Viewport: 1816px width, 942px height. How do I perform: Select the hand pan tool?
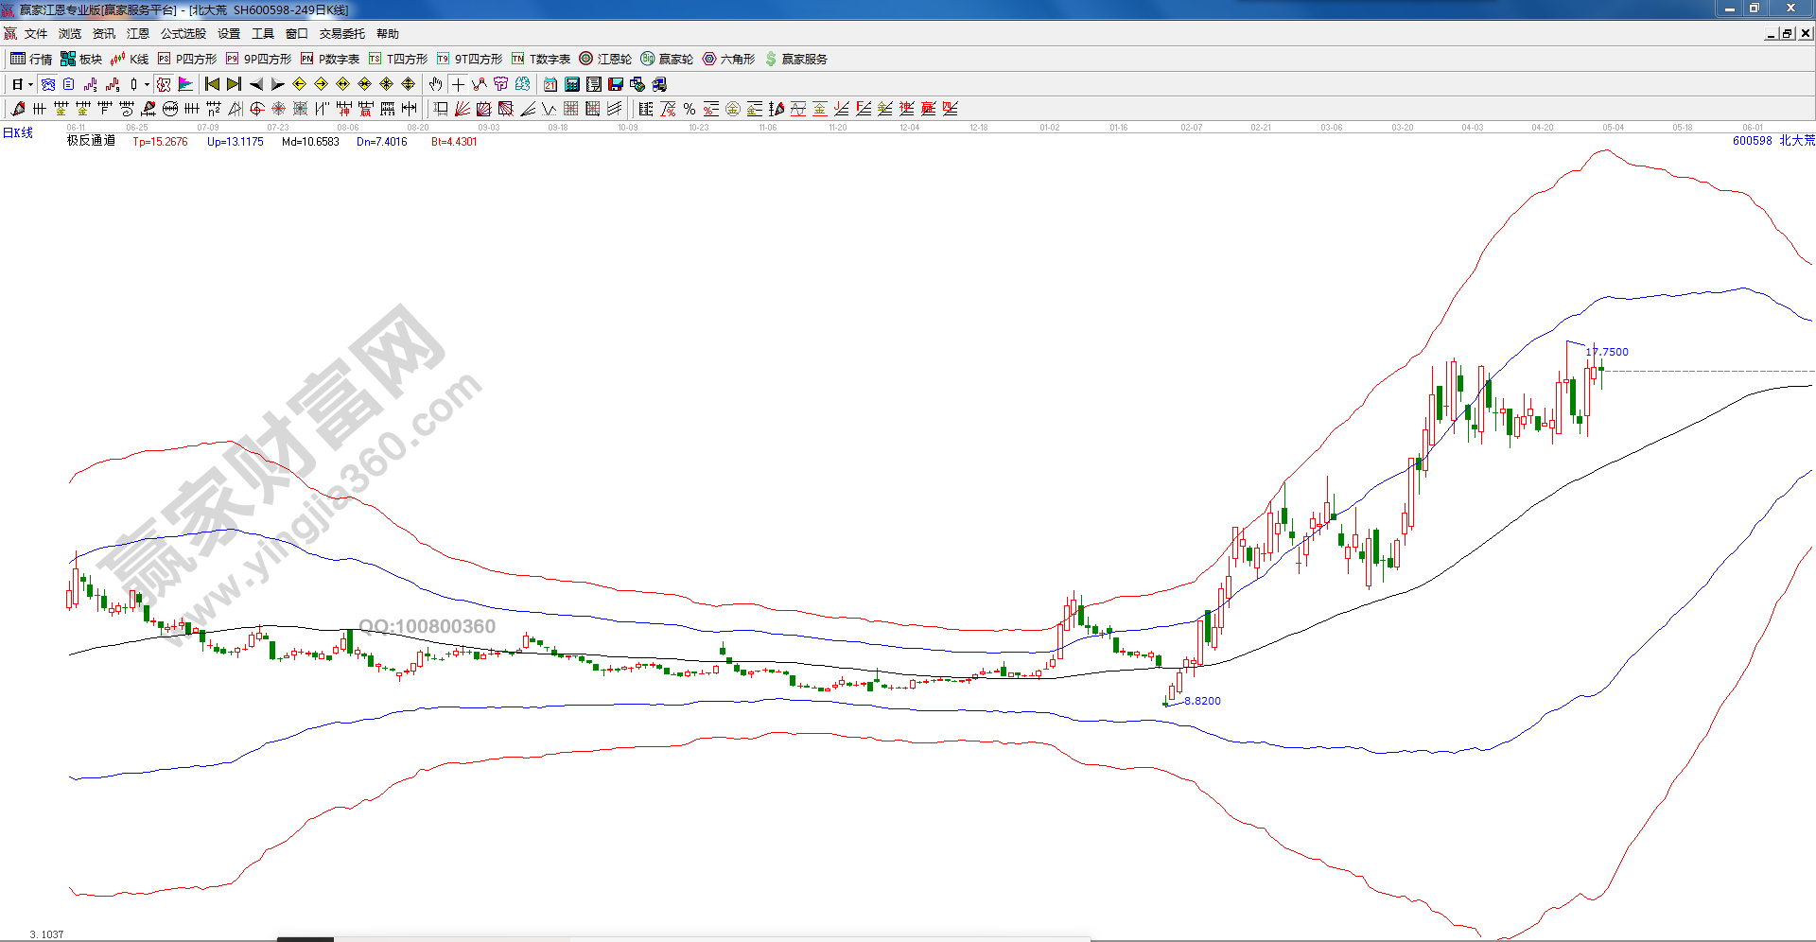[435, 84]
